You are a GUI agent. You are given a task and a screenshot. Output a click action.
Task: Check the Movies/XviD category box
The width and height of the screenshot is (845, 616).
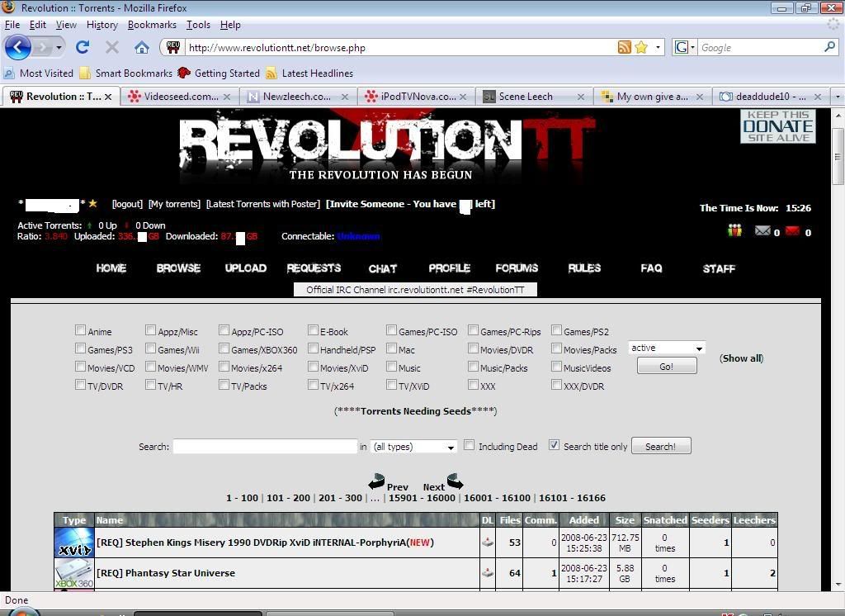313,367
